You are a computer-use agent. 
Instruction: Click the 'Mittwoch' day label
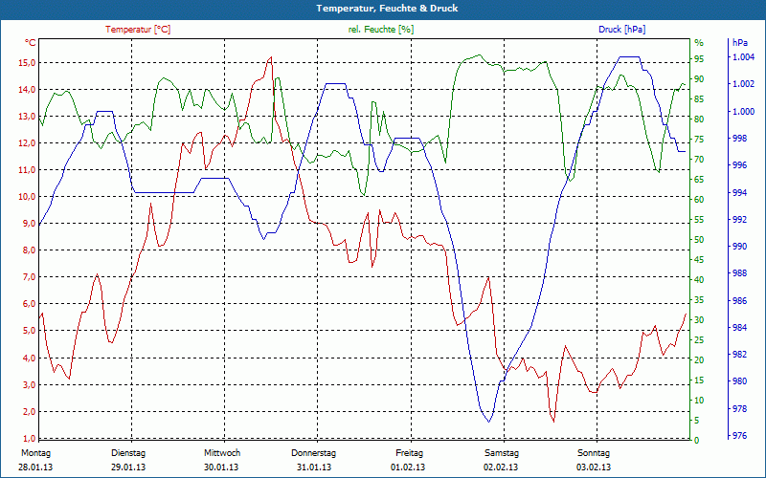(222, 453)
